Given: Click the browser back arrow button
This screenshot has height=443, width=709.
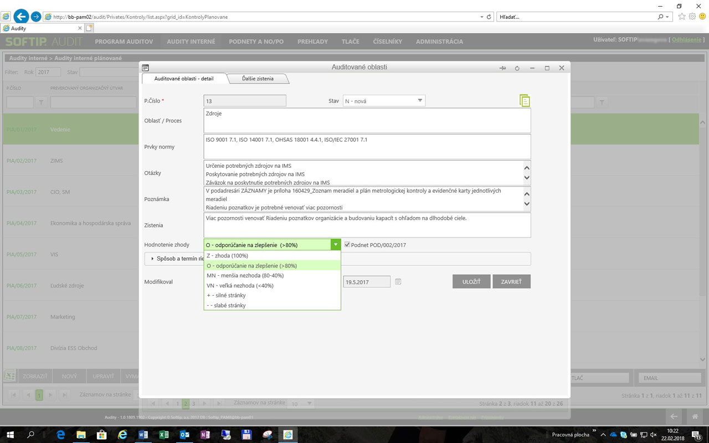Looking at the screenshot, I should click(21, 17).
